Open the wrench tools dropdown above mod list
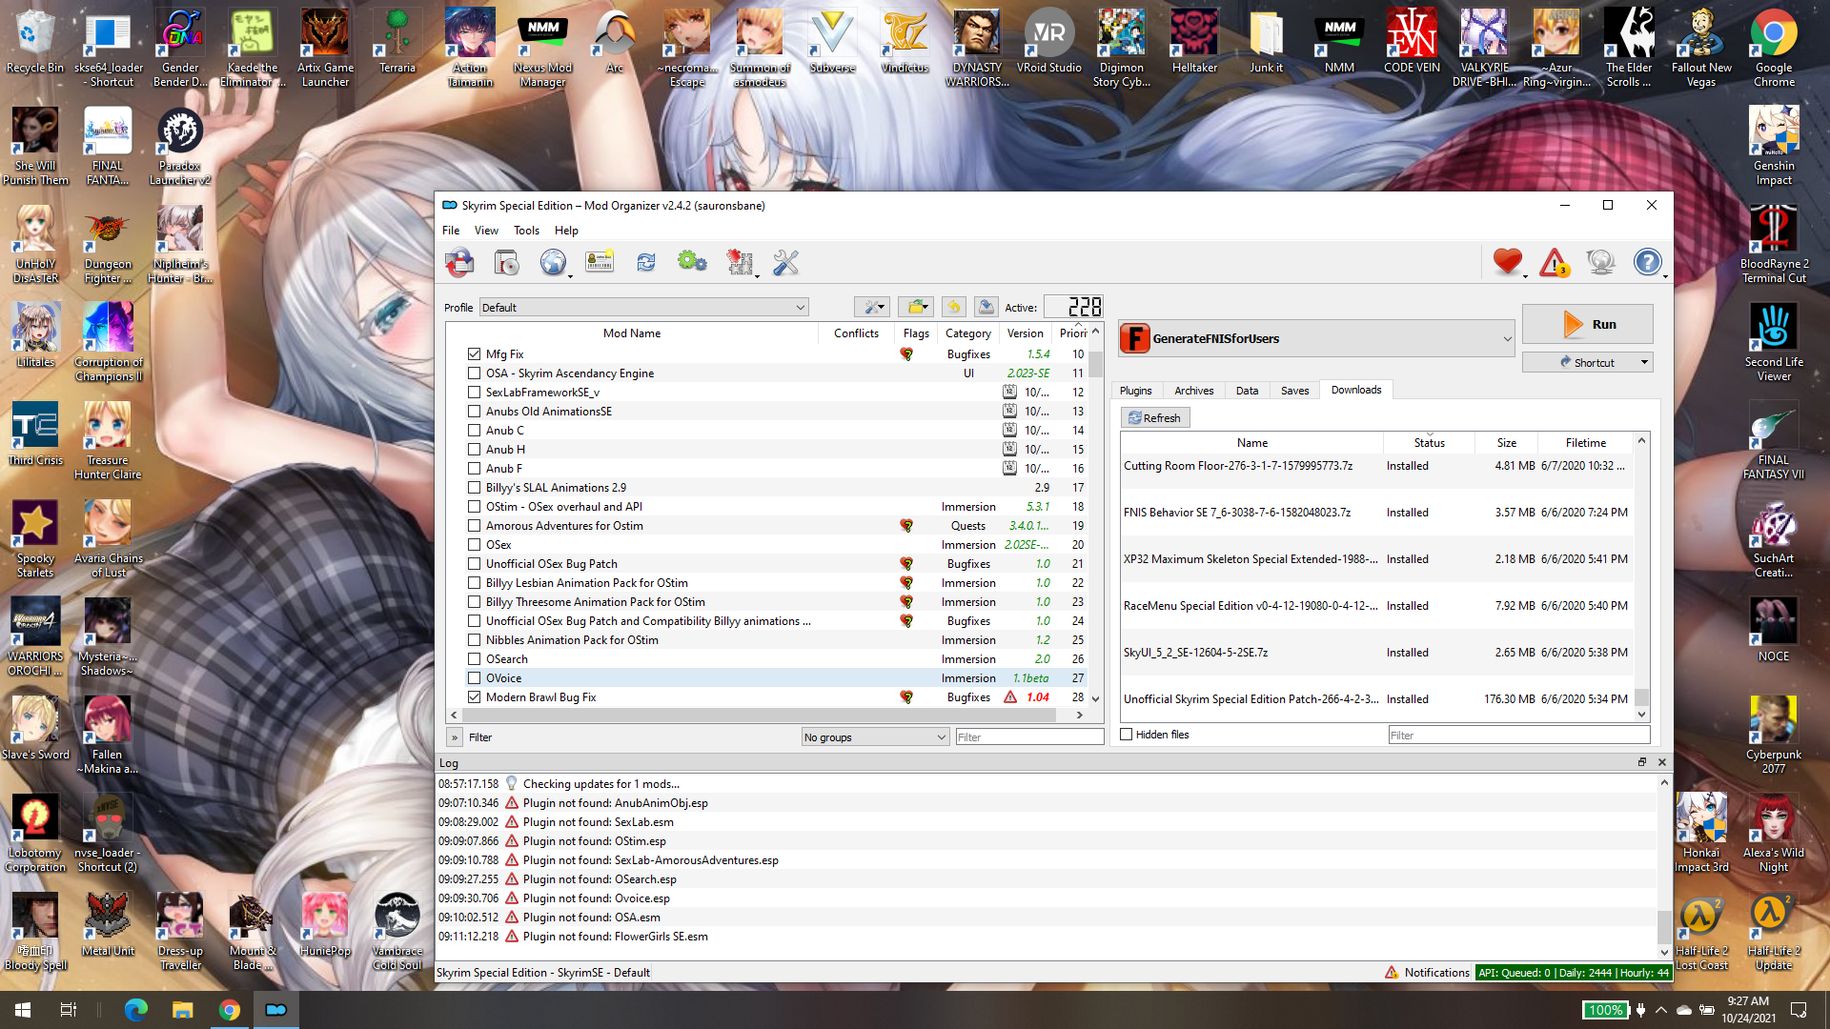The width and height of the screenshot is (1830, 1029). (x=872, y=307)
